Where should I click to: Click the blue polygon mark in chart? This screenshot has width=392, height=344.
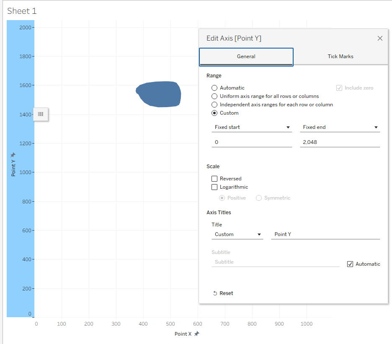coord(161,94)
